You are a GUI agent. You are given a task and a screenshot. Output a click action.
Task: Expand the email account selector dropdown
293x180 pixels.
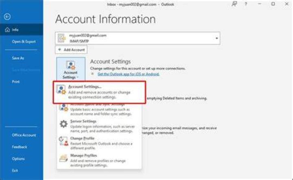pyautogui.click(x=216, y=38)
